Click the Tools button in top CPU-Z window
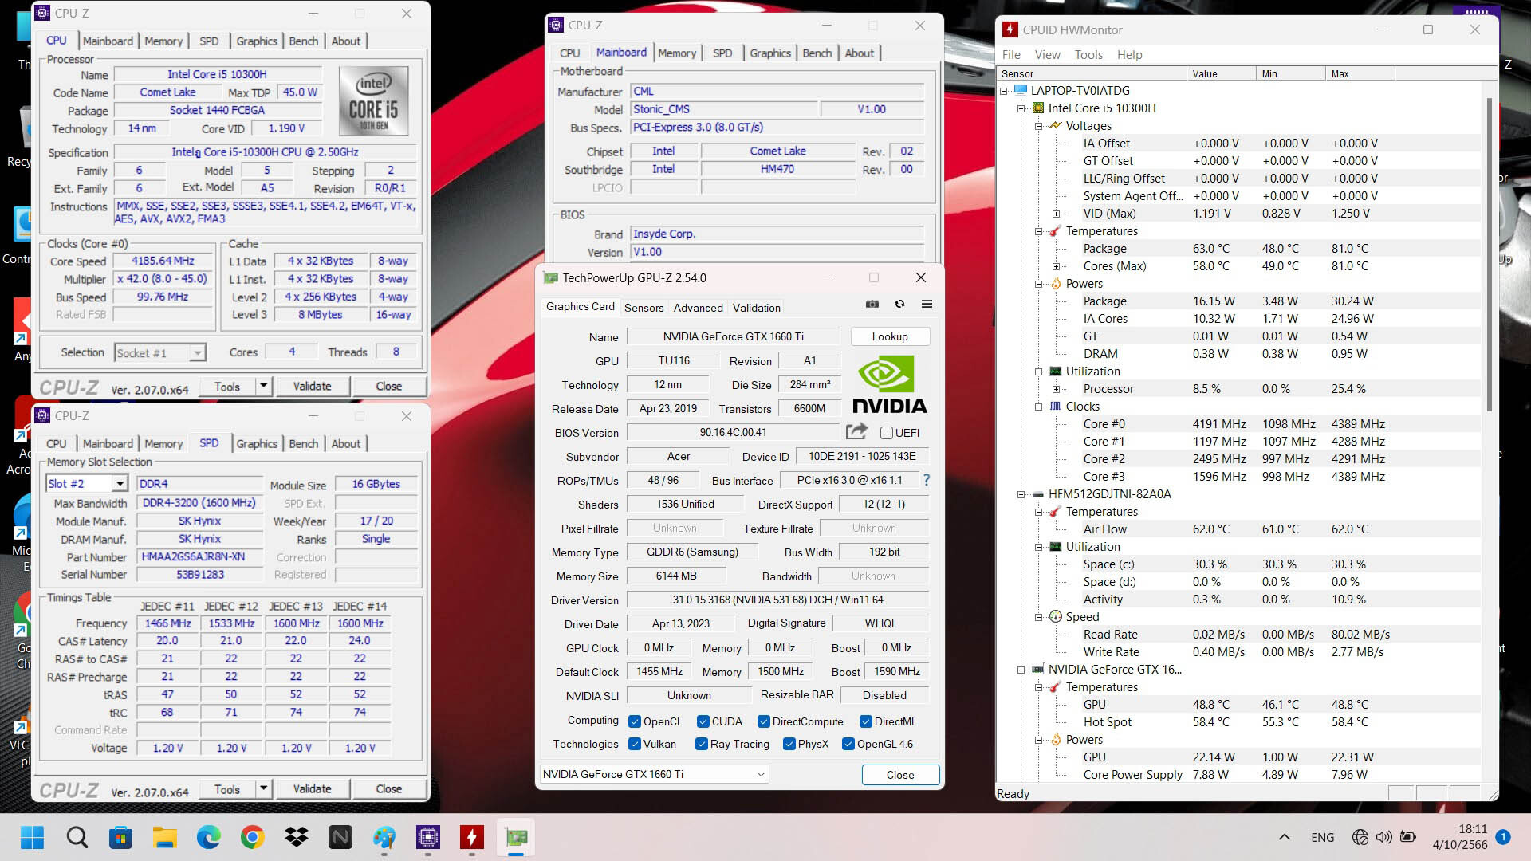 [226, 387]
